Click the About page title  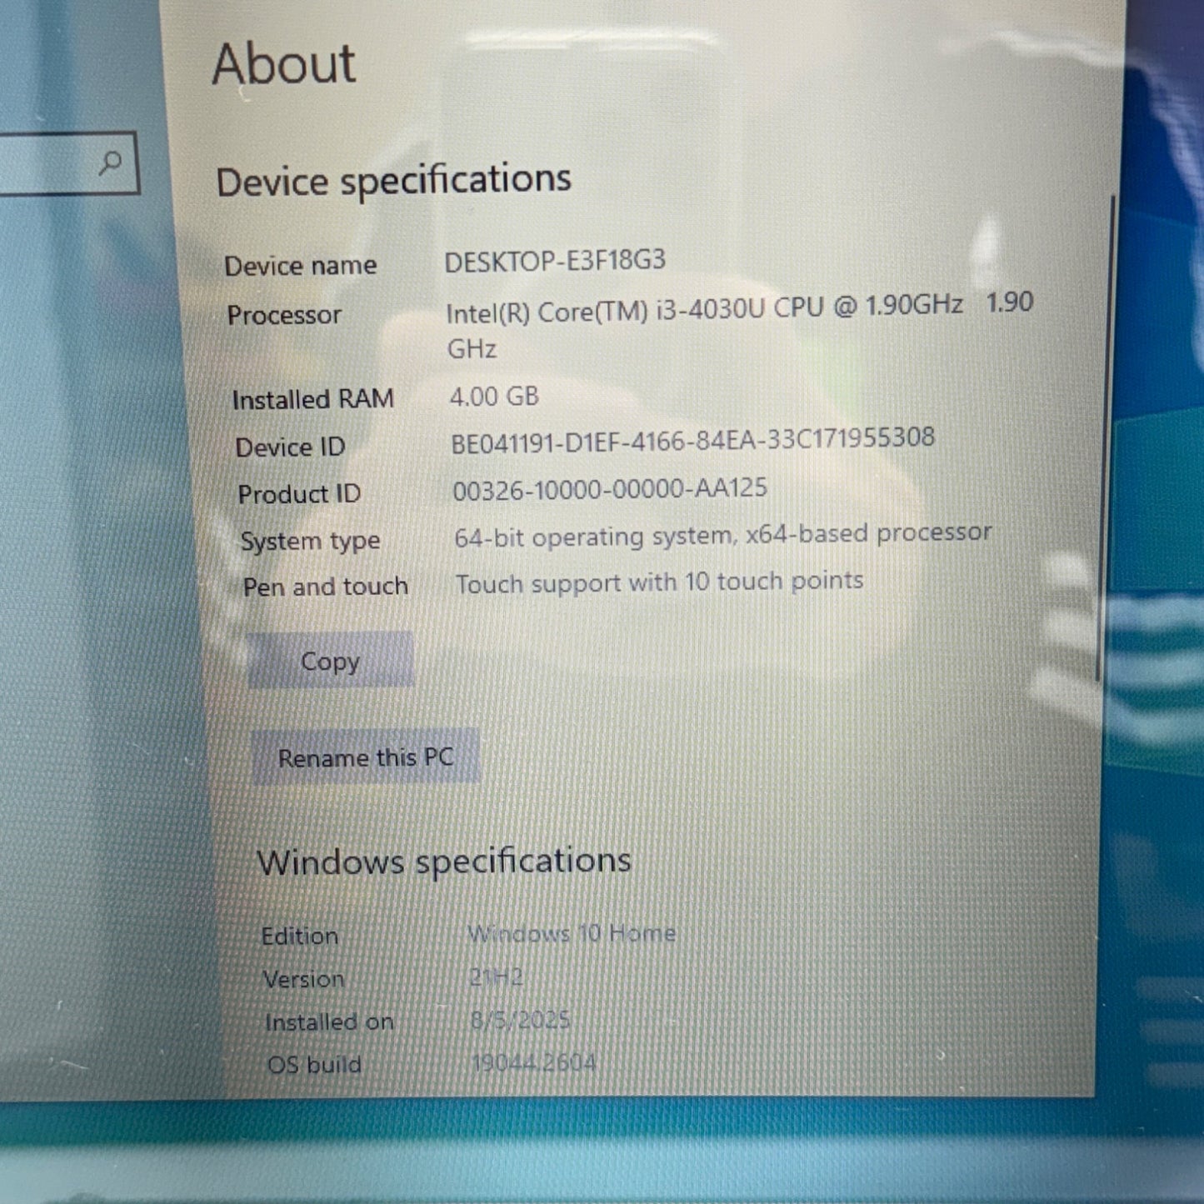pos(284,64)
